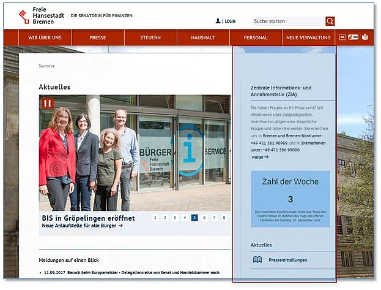Select slide 3 in the slideshow pager

pyautogui.click(x=175, y=218)
